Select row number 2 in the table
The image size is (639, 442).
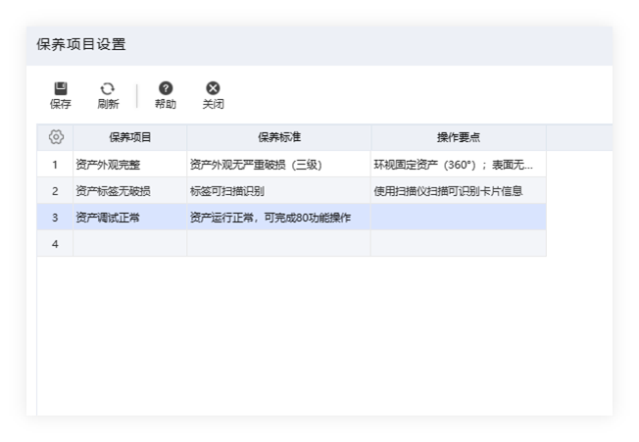tap(56, 190)
